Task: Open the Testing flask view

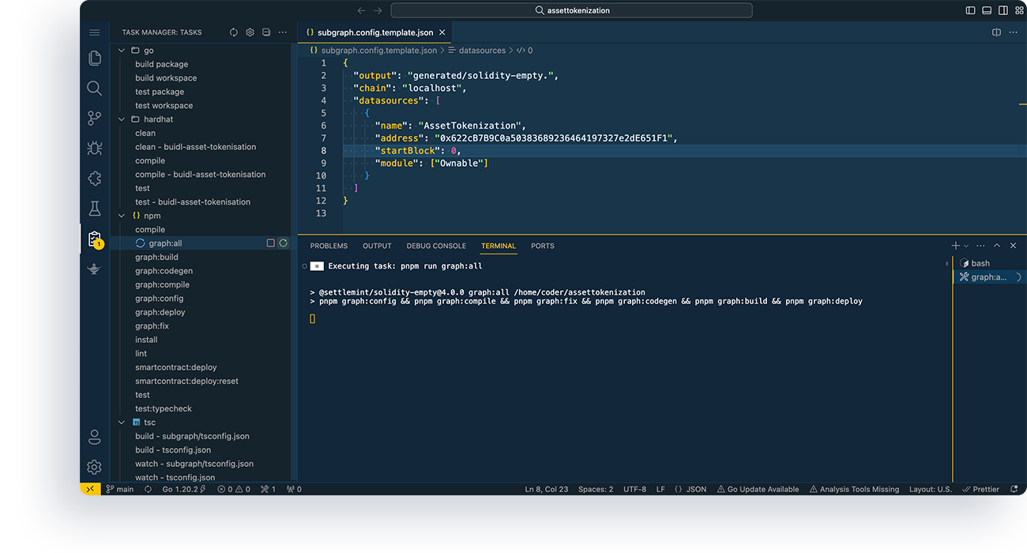Action: point(94,209)
